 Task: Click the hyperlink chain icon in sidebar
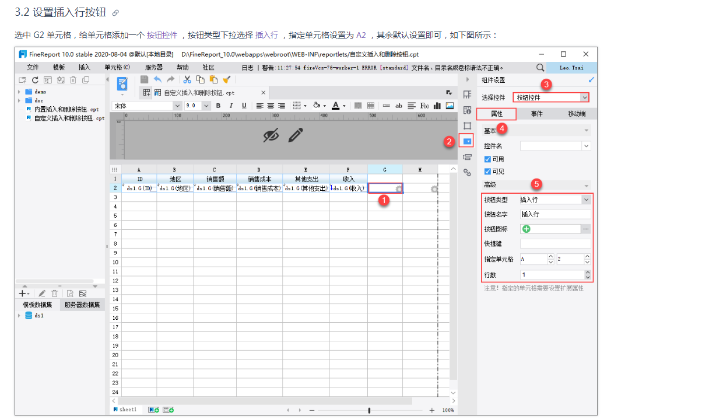(x=466, y=172)
